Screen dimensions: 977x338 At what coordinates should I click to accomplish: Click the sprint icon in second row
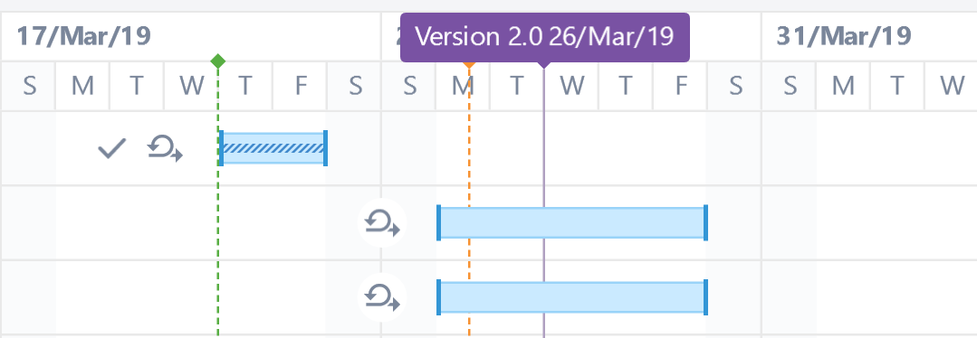(x=382, y=223)
